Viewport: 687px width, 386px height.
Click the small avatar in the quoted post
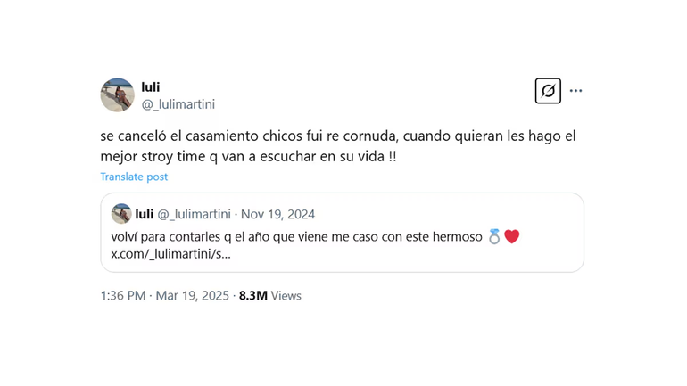[121, 214]
